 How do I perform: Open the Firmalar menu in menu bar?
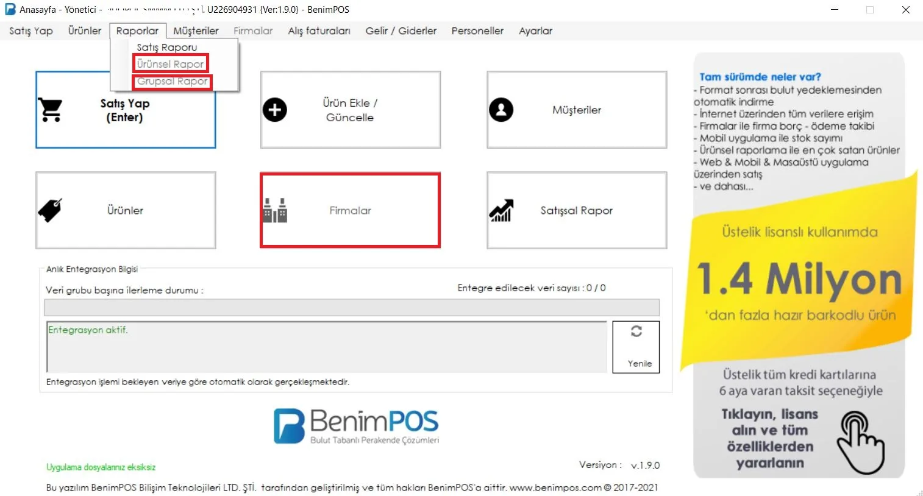coord(253,30)
